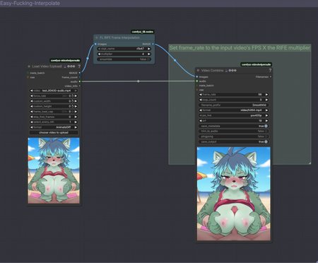Click the filename_prefix input field
The image size is (318, 263).
coord(233,105)
